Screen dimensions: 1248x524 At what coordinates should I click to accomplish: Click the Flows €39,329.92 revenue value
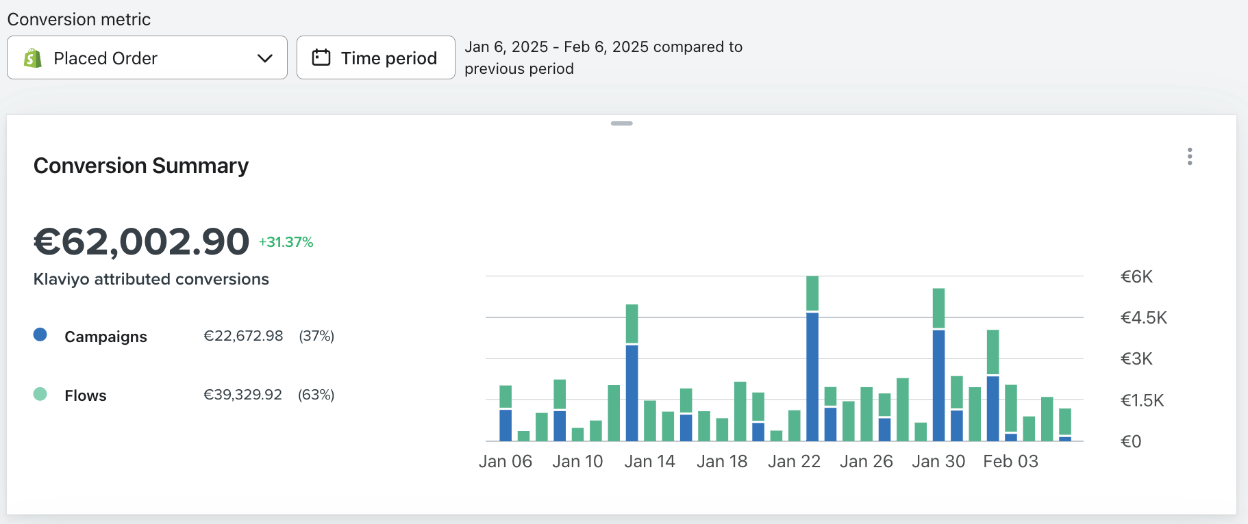pos(242,395)
